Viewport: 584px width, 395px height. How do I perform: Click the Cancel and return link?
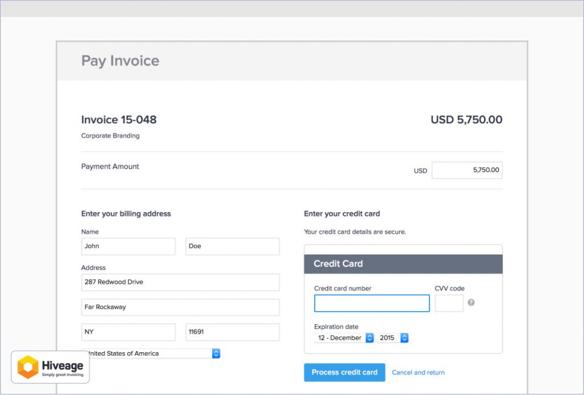tap(418, 373)
